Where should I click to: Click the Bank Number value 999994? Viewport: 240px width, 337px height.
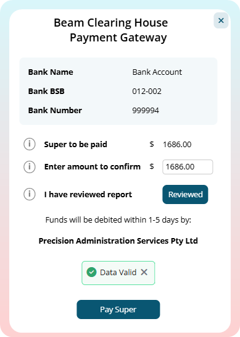tap(146, 111)
